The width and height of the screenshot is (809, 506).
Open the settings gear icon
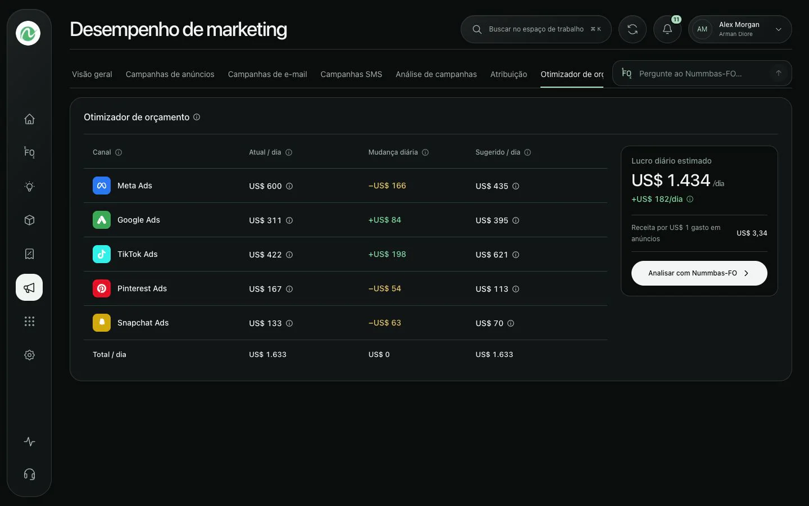pyautogui.click(x=29, y=355)
